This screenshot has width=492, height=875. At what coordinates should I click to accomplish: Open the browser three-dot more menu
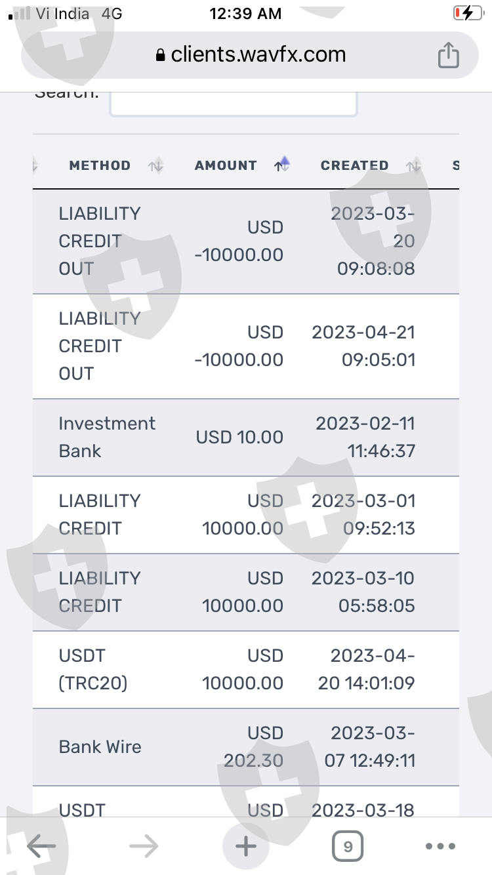[440, 846]
